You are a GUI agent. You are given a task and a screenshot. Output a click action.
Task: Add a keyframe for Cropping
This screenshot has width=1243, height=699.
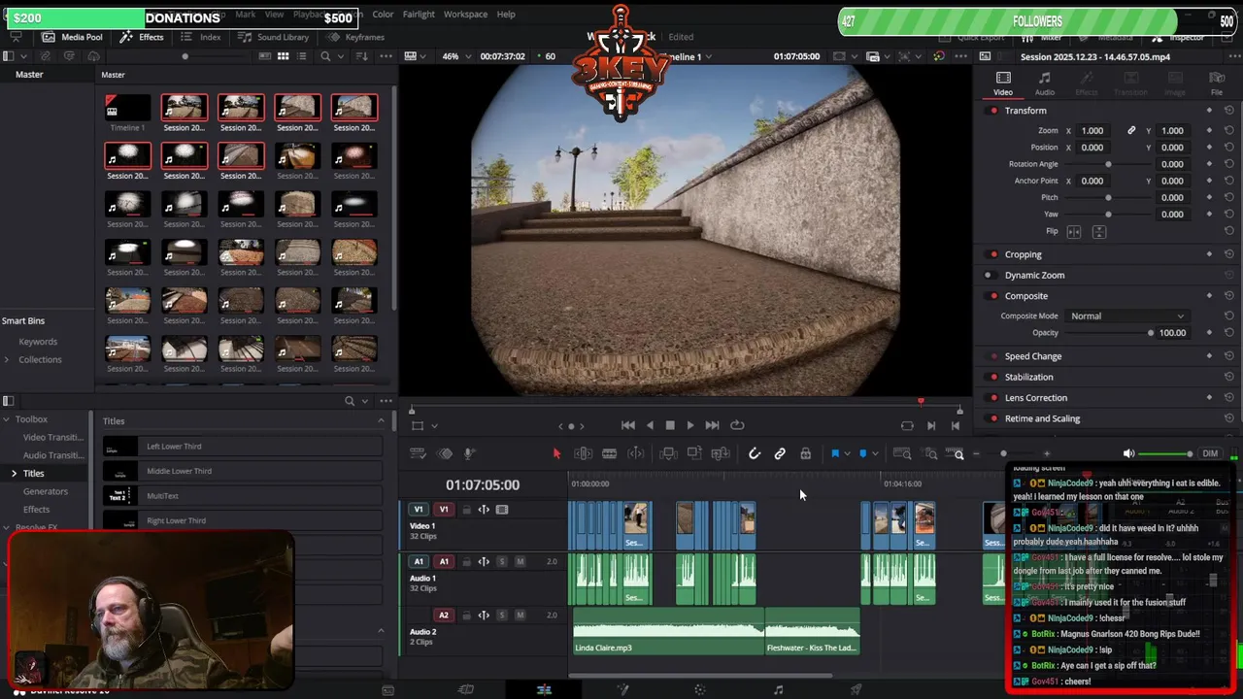[x=1209, y=254]
